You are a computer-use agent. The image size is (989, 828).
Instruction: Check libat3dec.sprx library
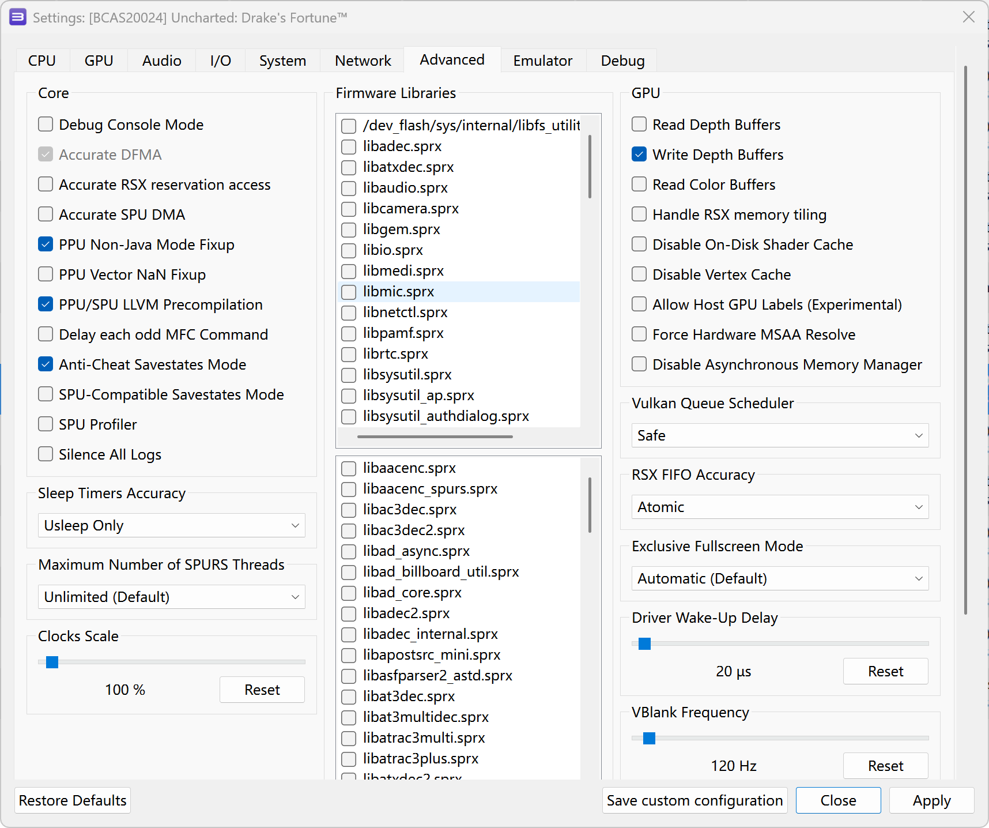click(349, 697)
